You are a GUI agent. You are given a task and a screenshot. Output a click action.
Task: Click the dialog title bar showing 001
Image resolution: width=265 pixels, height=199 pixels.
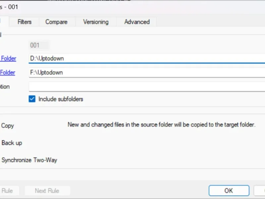(99, 7)
